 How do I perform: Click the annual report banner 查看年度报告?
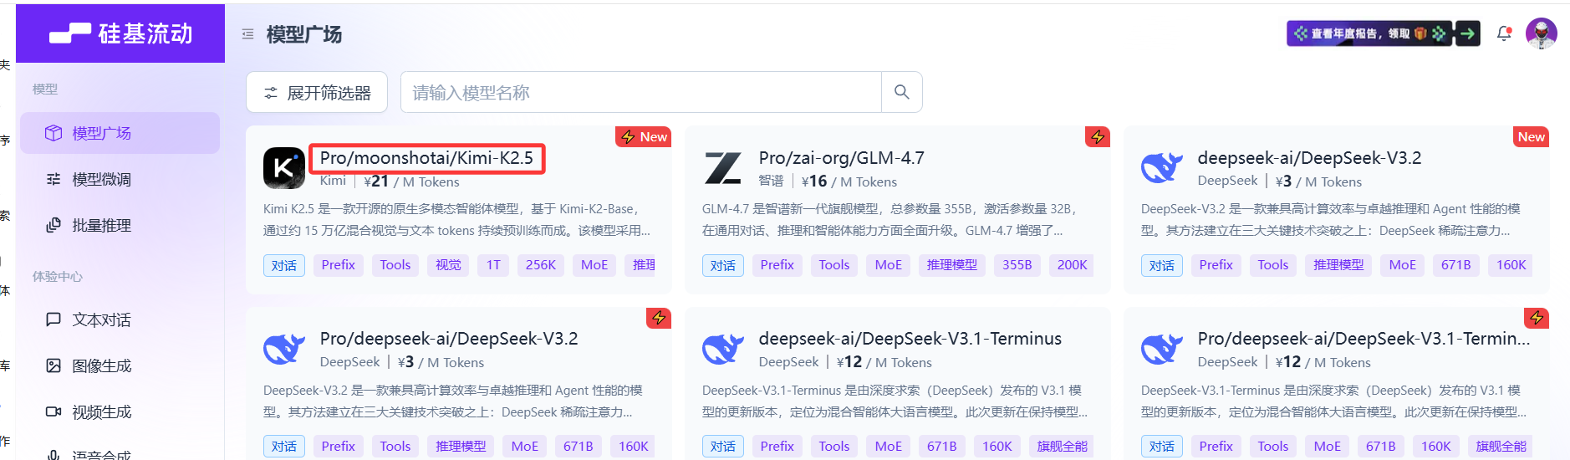point(1369,33)
